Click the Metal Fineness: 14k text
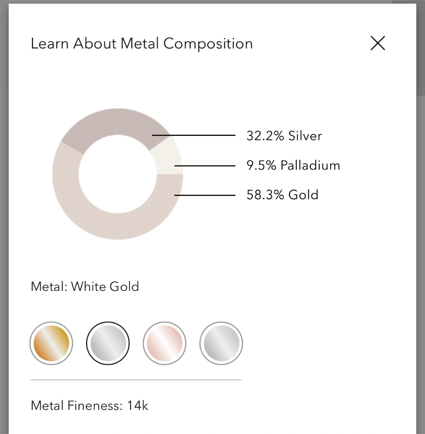 pos(89,406)
